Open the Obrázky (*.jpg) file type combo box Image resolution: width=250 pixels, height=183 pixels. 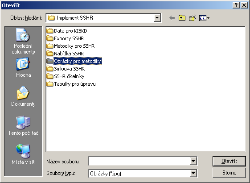click(143, 174)
